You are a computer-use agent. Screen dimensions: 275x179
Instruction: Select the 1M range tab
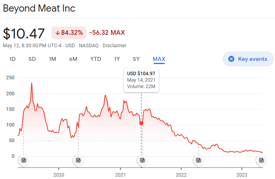(53, 59)
